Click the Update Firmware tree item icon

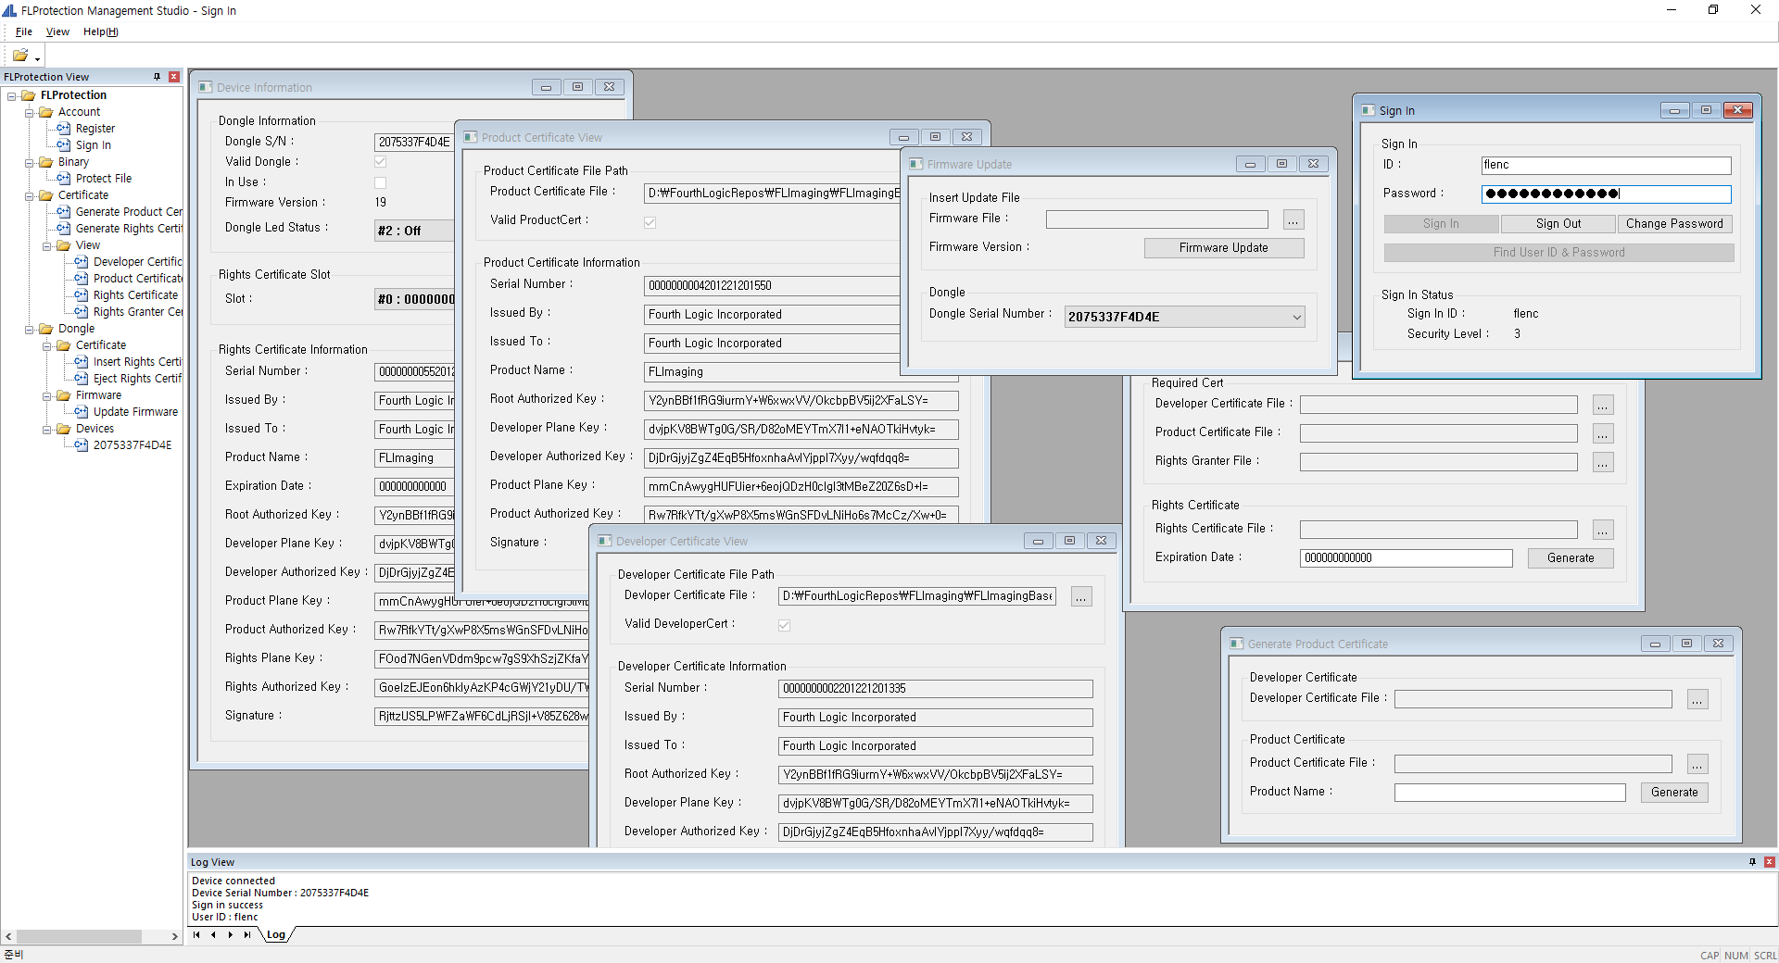(82, 412)
